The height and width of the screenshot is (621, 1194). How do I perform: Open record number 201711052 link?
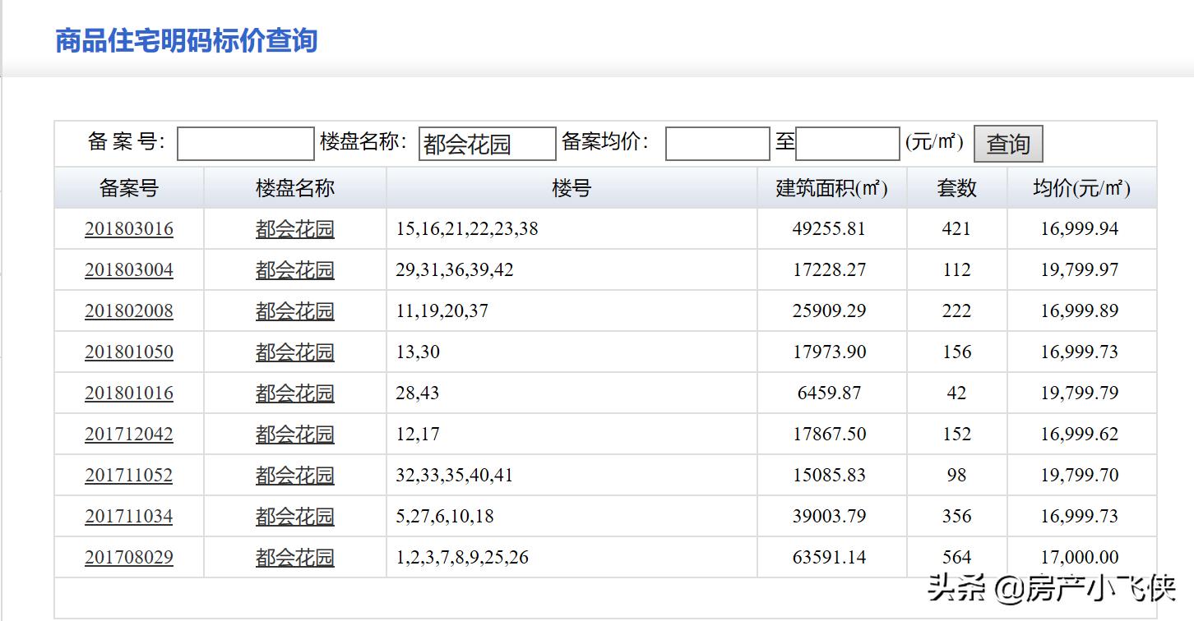[x=129, y=475]
